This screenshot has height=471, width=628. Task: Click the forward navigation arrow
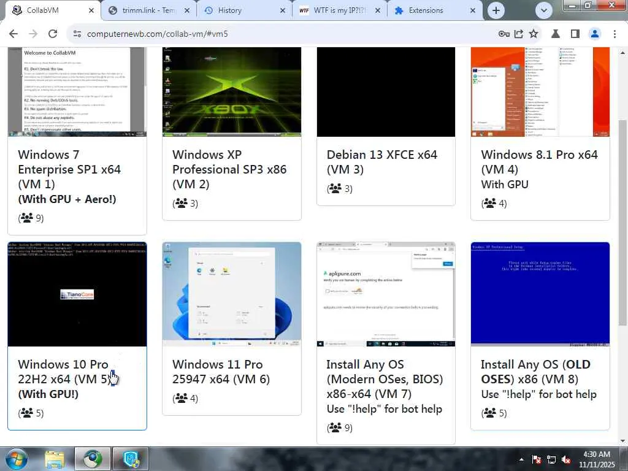tap(33, 34)
